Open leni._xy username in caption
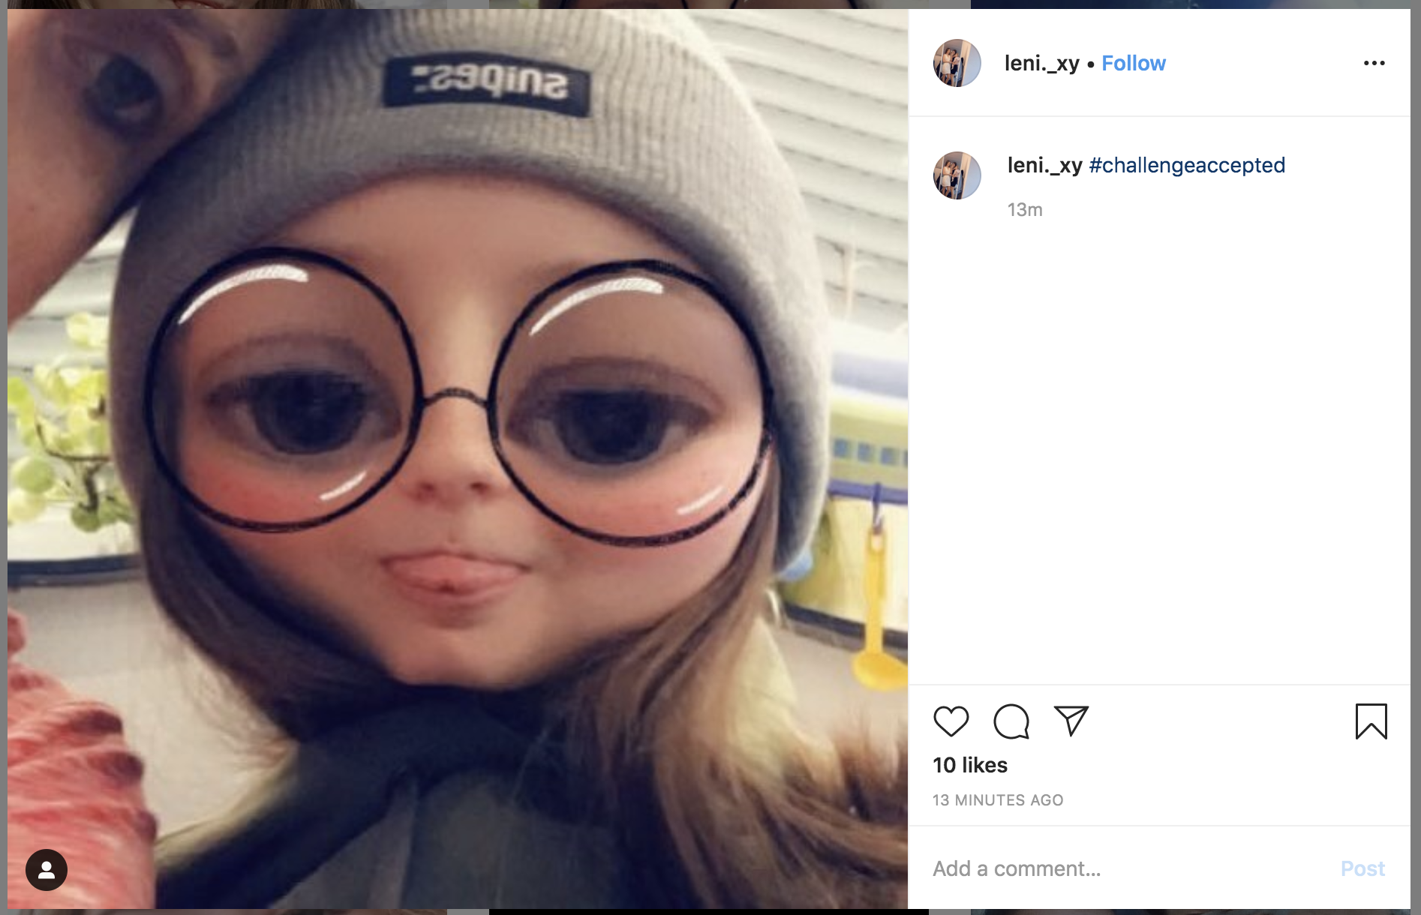This screenshot has height=915, width=1421. [1044, 165]
